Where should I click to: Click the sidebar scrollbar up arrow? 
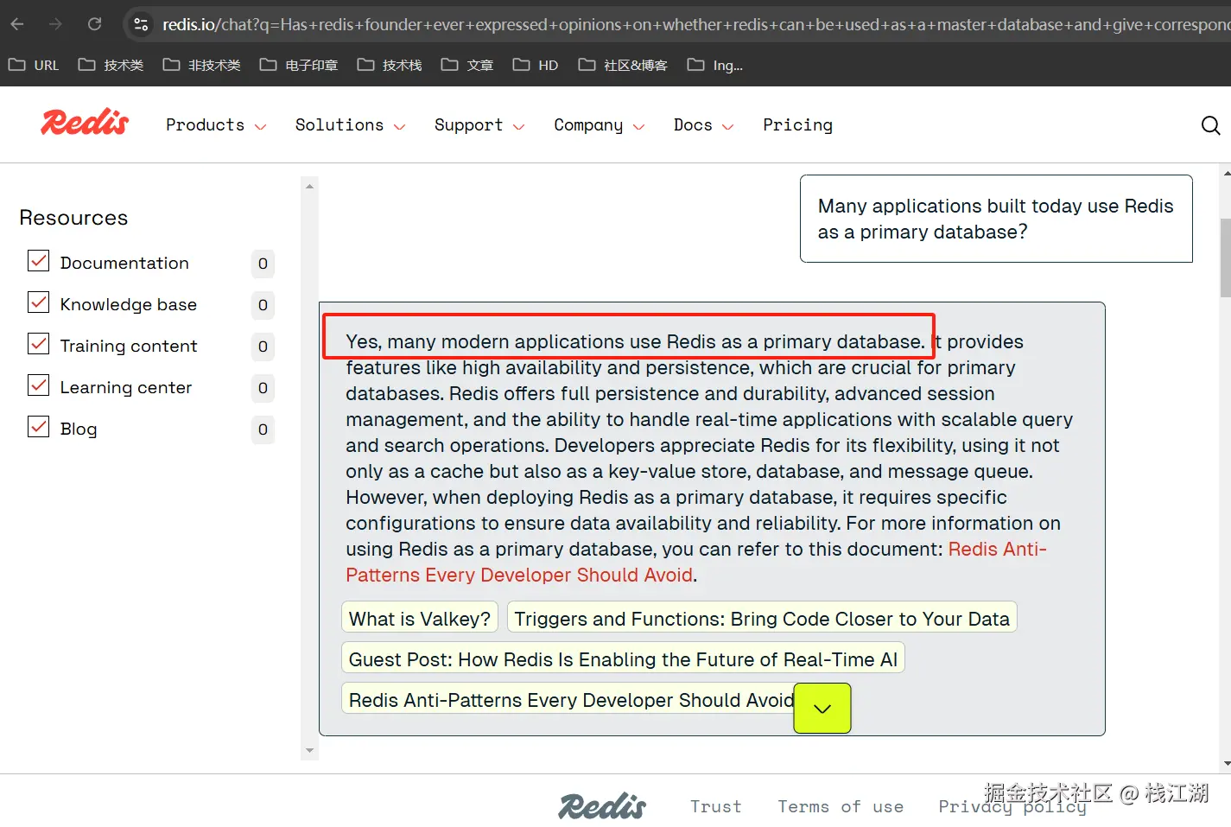tap(309, 186)
